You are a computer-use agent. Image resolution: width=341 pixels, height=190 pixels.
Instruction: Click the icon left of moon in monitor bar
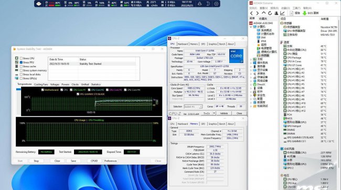[200, 4]
